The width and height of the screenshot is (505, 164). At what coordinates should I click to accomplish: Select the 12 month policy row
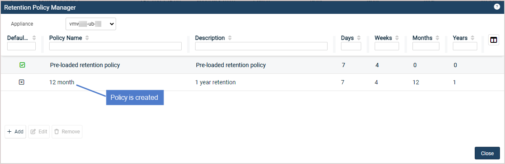coord(252,82)
